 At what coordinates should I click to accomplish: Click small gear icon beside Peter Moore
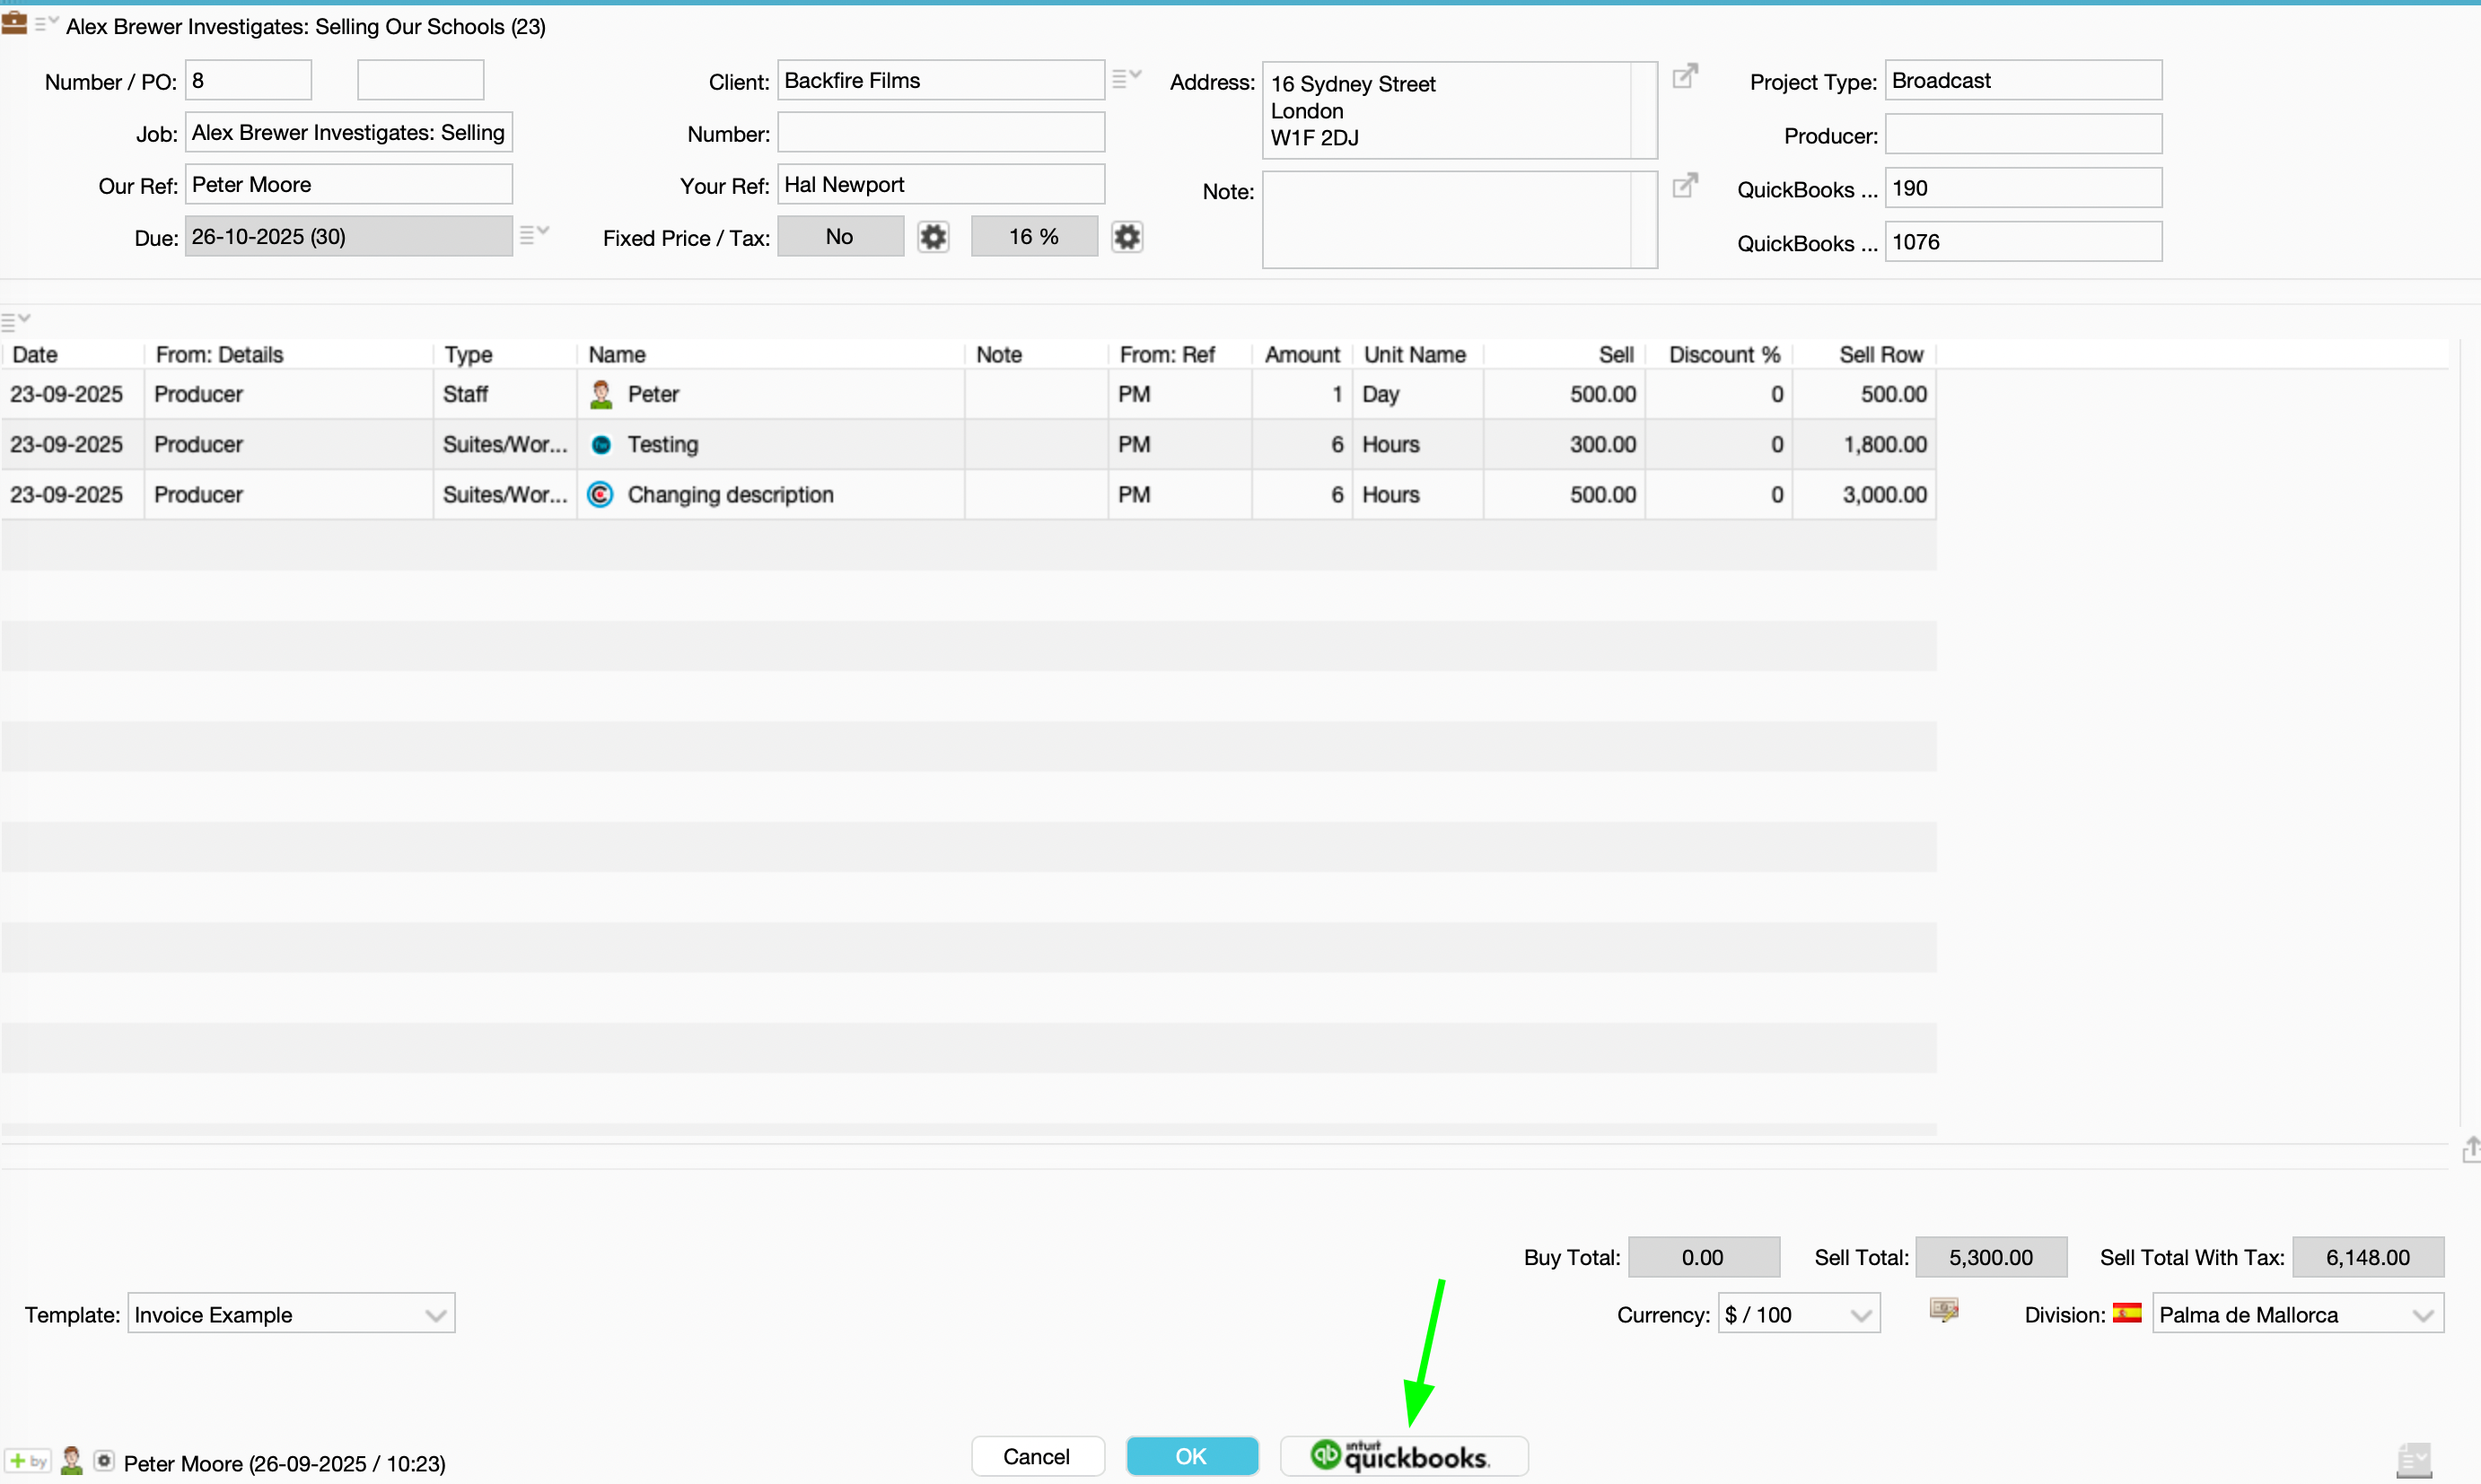(103, 1461)
